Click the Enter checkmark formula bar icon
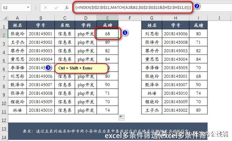Image resolution: width=232 pixels, height=141 pixels. pyautogui.click(x=56, y=8)
